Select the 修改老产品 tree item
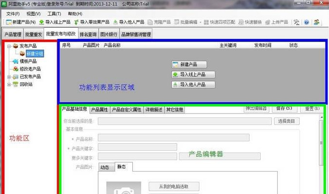The image size is (329, 194). [x=30, y=69]
